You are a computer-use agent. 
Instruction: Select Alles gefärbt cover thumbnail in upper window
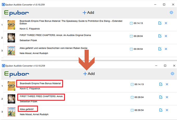(11, 51)
